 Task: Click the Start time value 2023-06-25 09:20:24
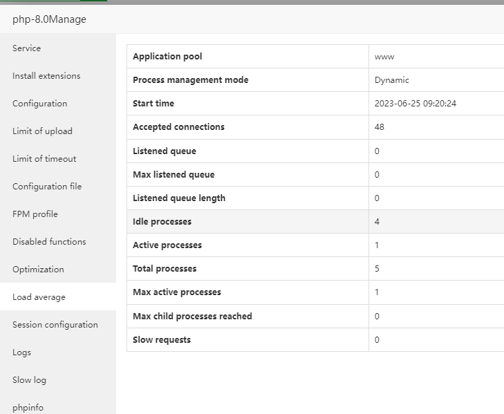click(x=416, y=104)
